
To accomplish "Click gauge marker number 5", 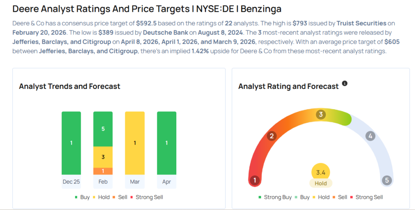I will point(387,180).
